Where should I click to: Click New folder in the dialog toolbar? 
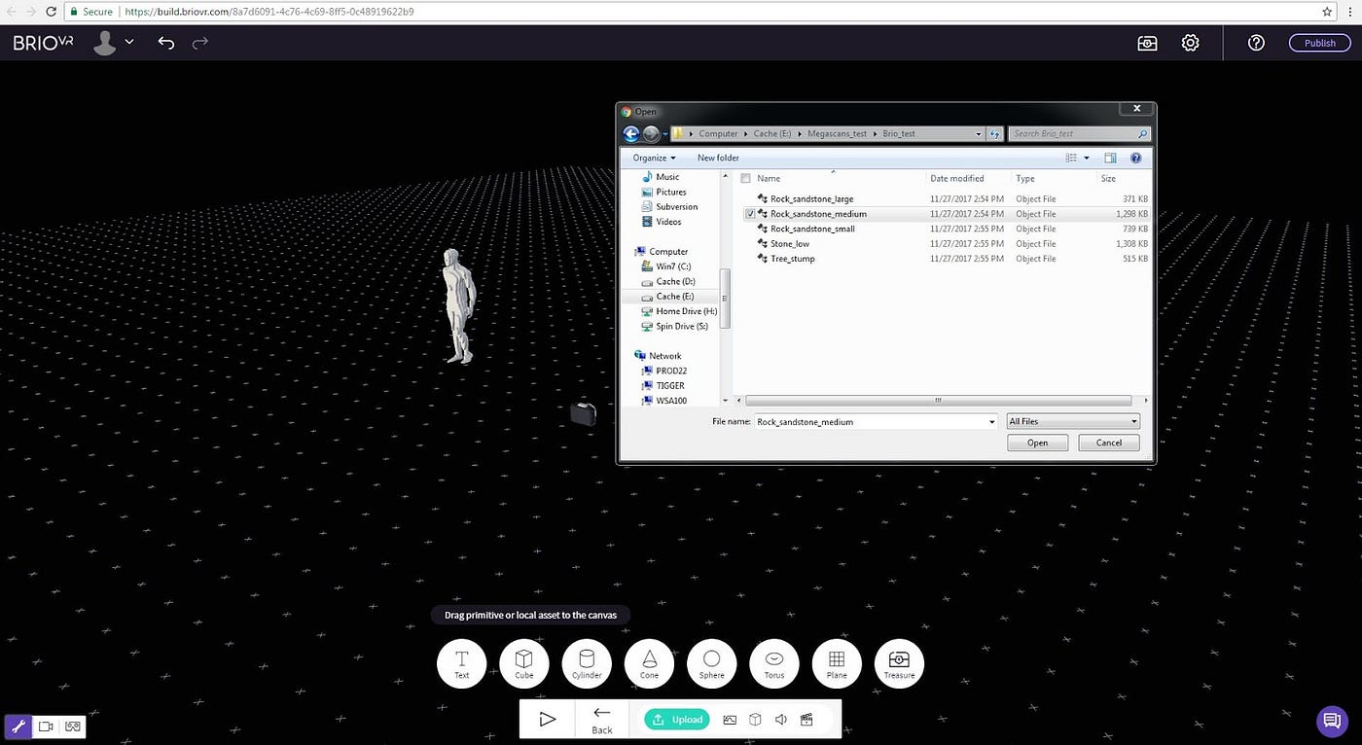coord(718,158)
